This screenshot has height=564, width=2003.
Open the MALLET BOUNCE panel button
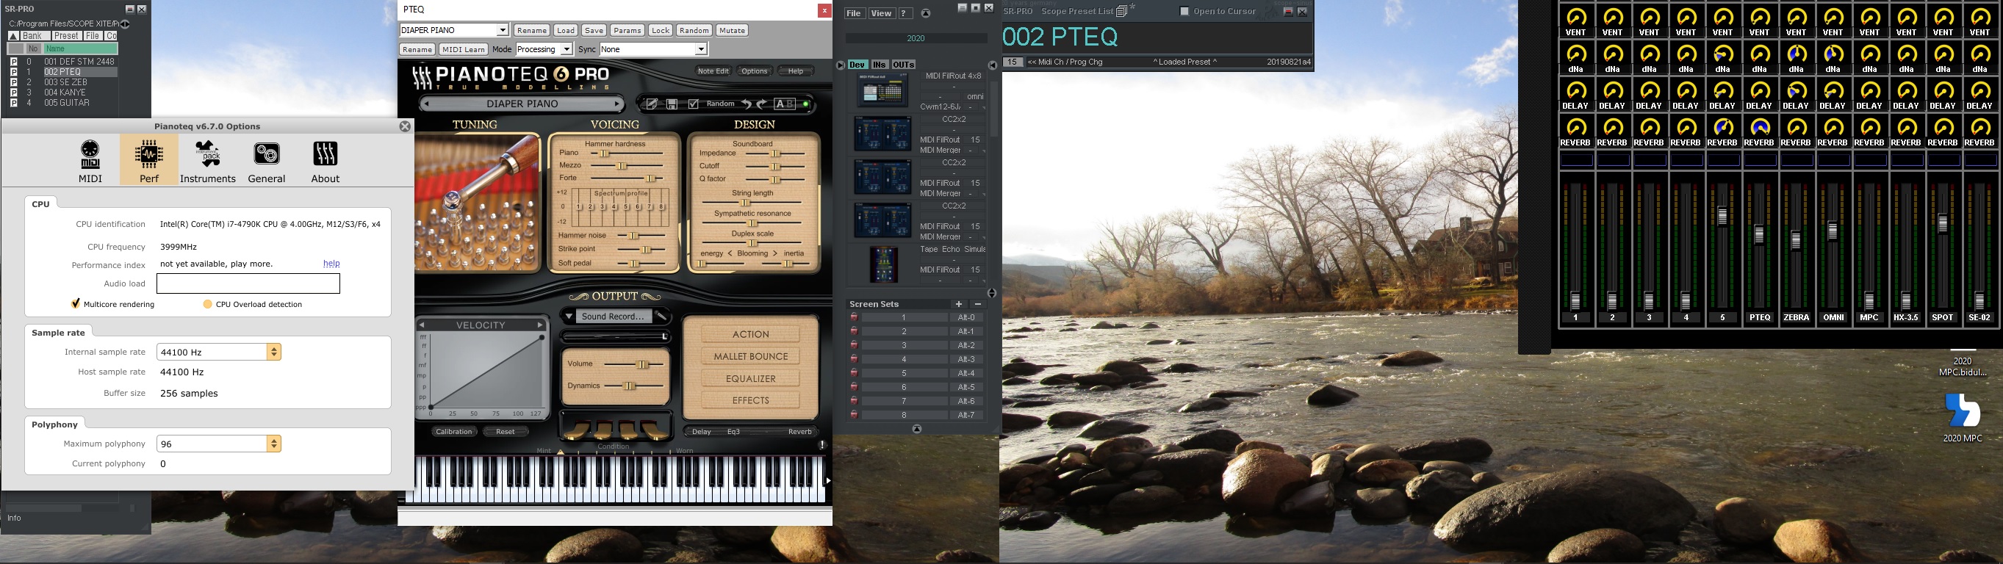pos(750,357)
